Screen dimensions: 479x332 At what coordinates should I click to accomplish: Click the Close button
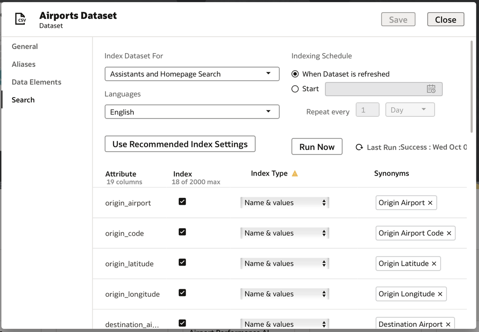446,20
